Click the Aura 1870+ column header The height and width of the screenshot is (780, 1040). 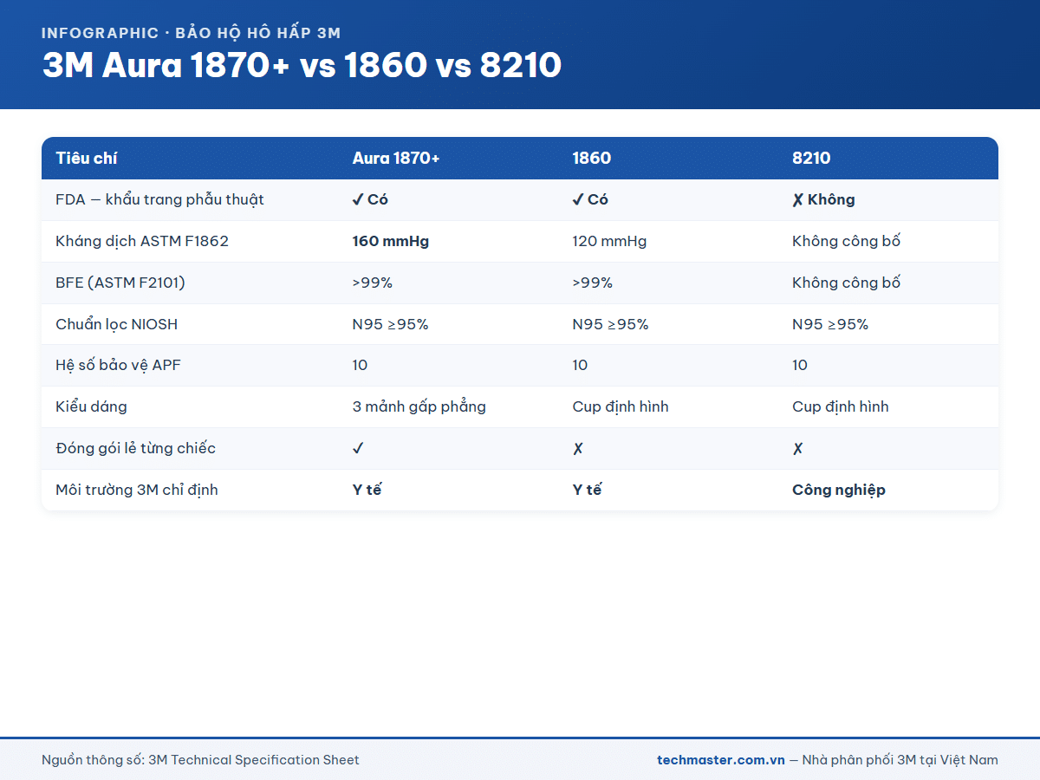pos(396,159)
